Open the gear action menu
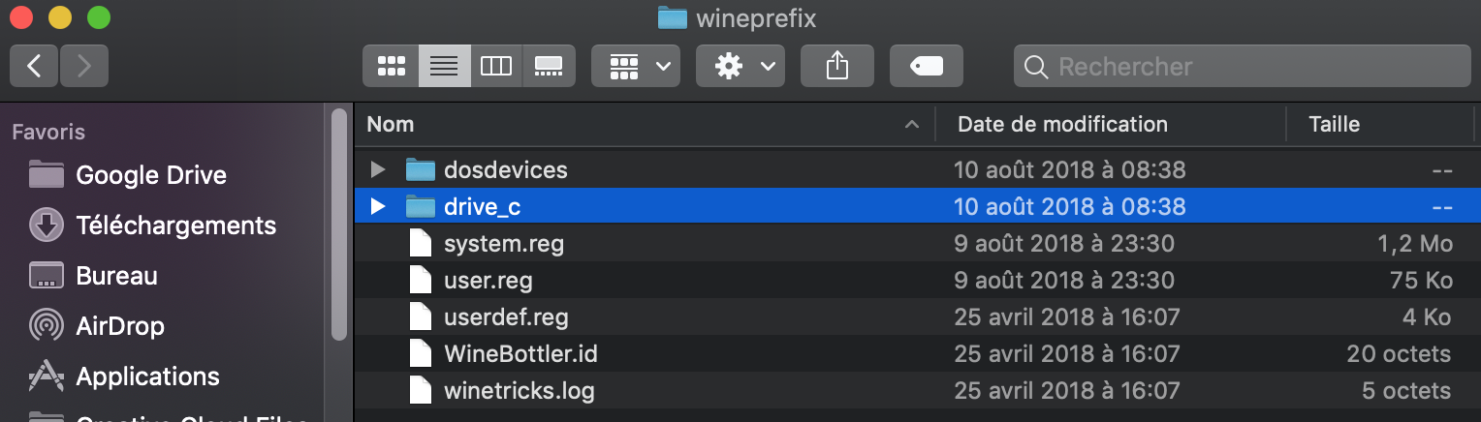Image resolution: width=1481 pixels, height=422 pixels. [740, 66]
